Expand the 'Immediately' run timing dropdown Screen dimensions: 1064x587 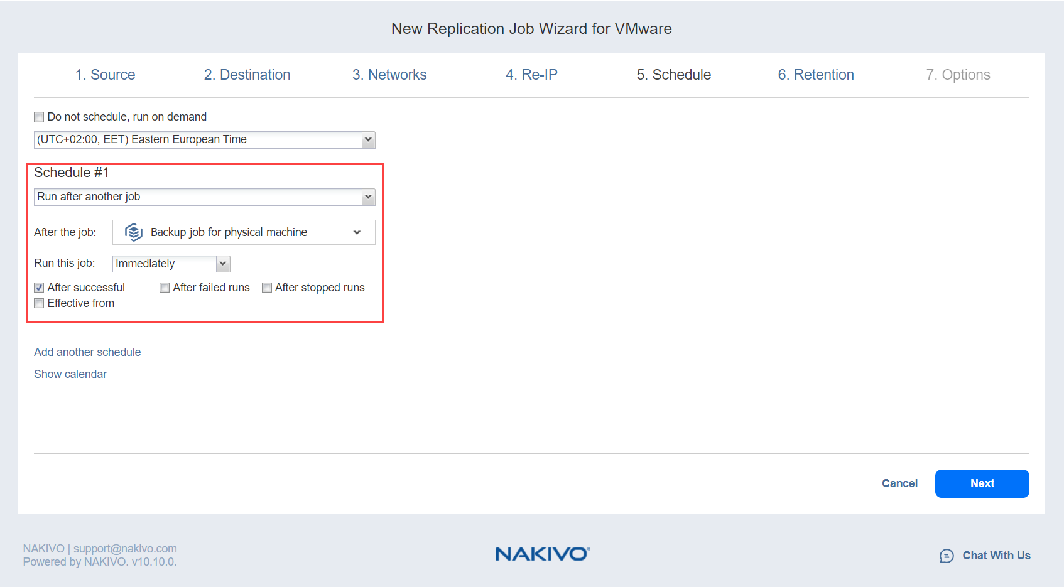point(222,264)
